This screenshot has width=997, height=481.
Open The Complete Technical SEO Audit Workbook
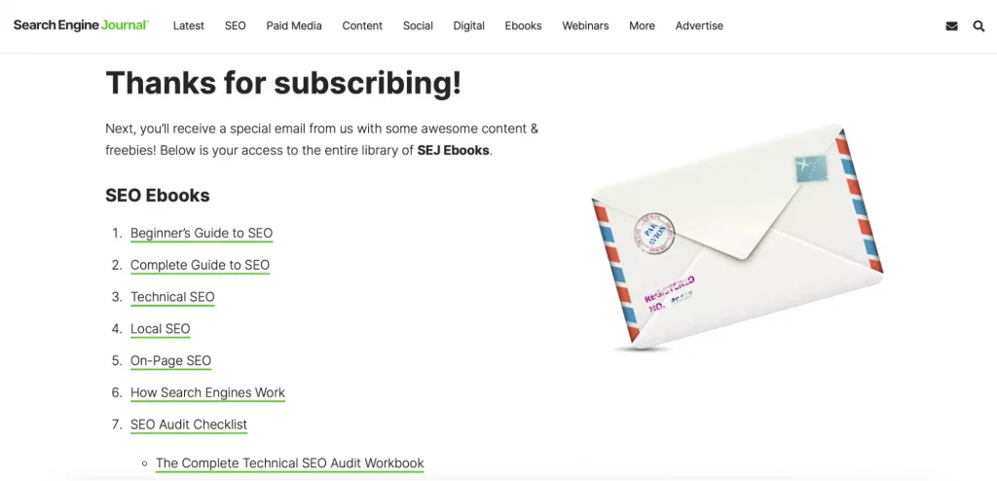click(x=290, y=463)
